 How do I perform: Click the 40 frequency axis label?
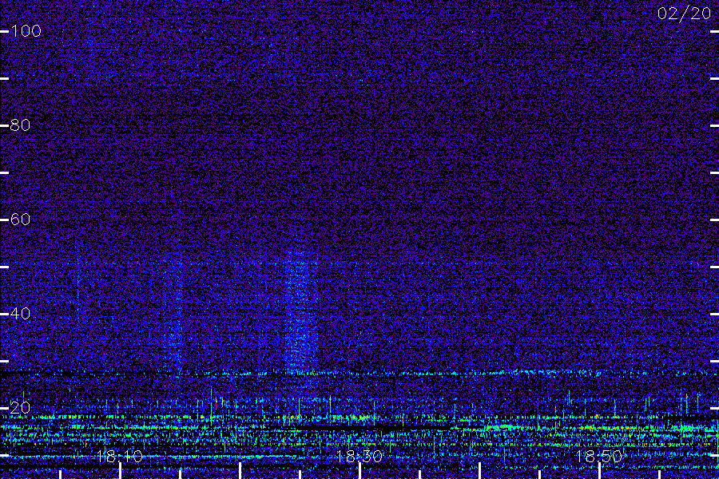20,314
